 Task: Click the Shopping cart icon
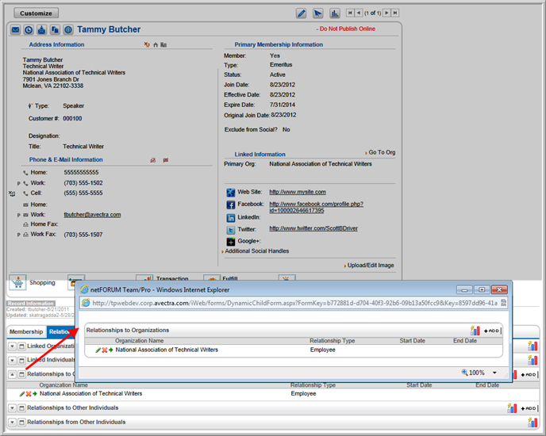point(17,282)
